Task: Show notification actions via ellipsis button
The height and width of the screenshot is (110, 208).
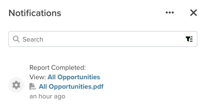Action: (170, 13)
